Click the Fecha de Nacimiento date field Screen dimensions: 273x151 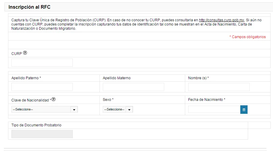pos(214,109)
